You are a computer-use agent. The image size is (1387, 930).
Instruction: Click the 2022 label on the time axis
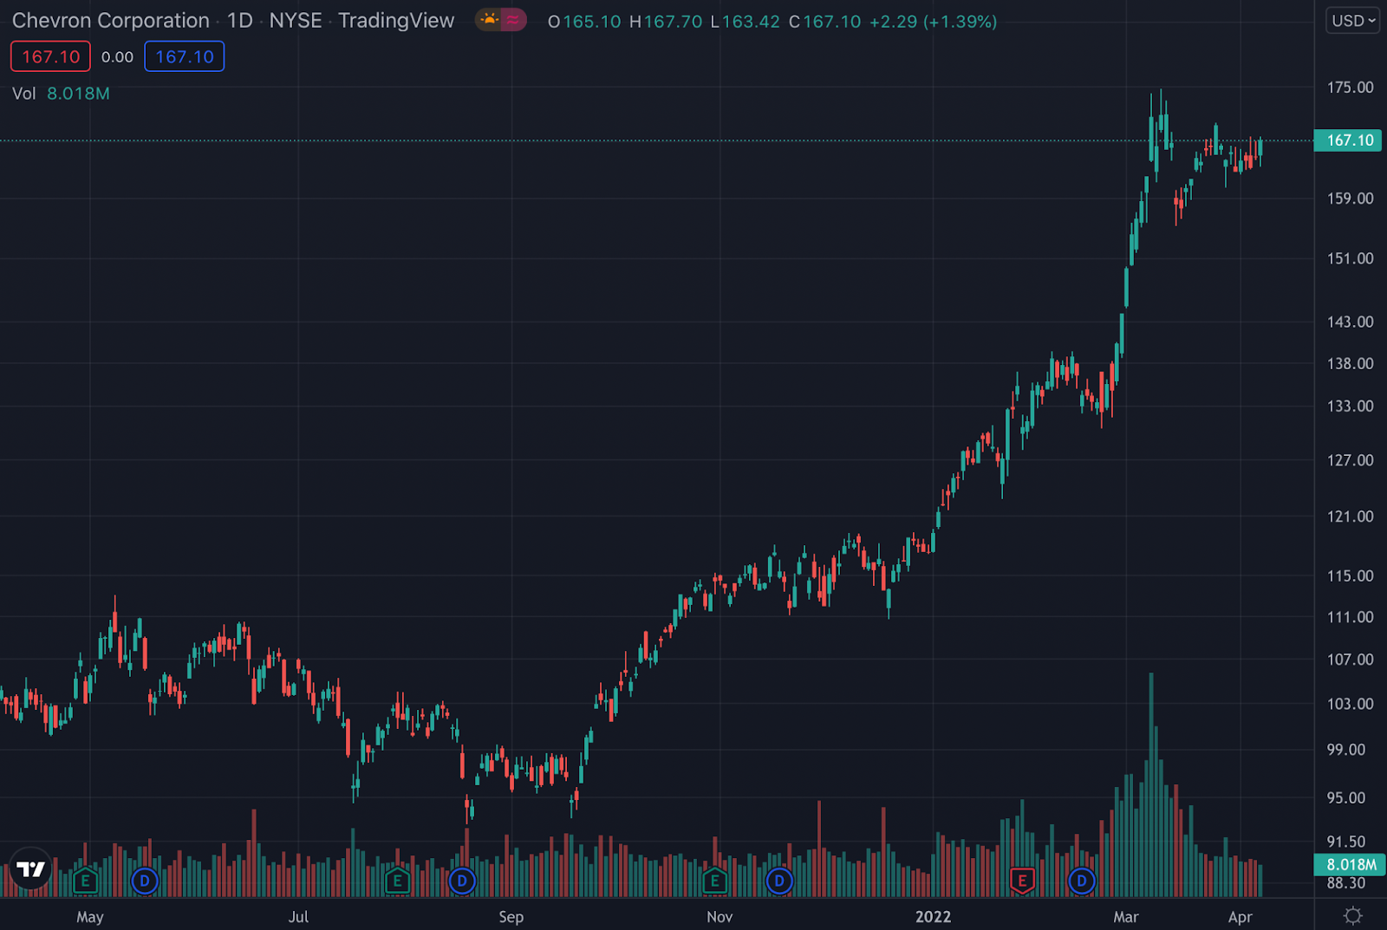pos(934,916)
